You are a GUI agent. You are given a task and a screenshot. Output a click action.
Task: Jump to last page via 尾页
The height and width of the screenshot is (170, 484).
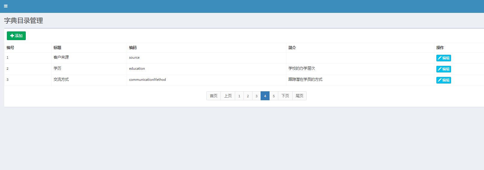[300, 96]
